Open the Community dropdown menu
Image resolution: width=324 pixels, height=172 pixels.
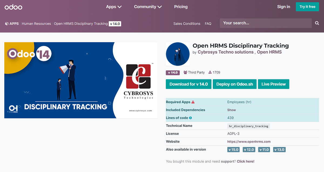tap(148, 7)
